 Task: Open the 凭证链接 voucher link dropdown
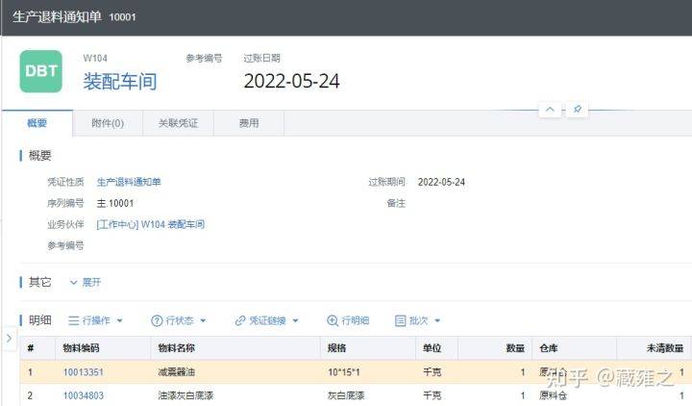[x=266, y=320]
